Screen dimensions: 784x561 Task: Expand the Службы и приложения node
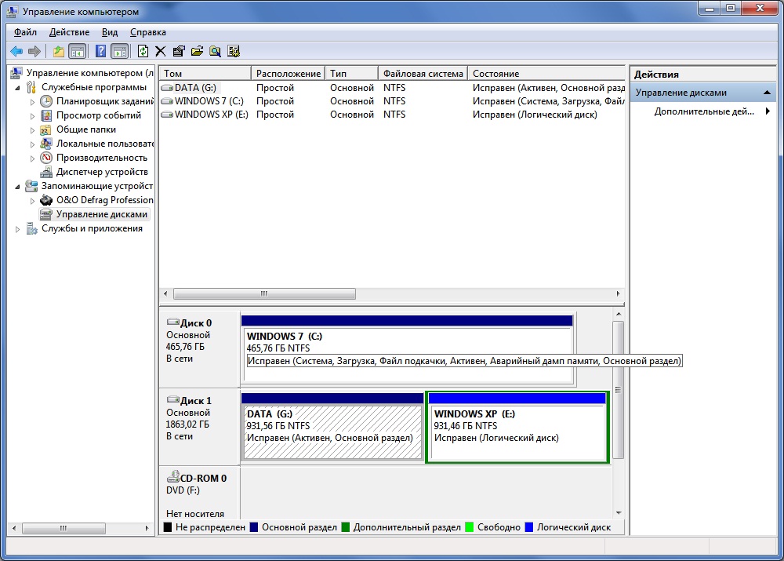[18, 229]
